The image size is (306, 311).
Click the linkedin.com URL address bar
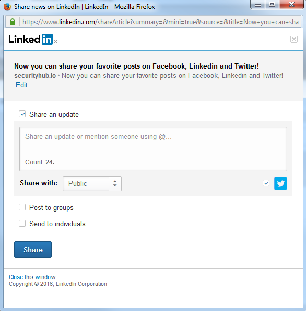coord(160,22)
